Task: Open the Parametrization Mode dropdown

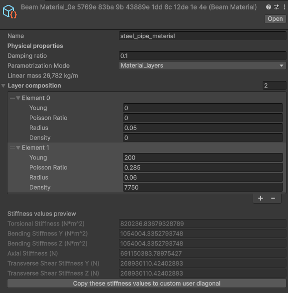Action: click(202, 66)
